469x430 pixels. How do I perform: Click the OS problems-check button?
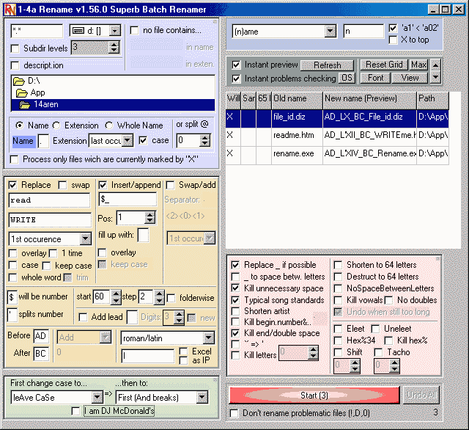(x=347, y=79)
